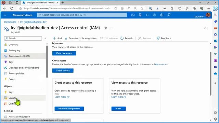Click Feedback in the command bar
The image size is (219, 123).
pyautogui.click(x=164, y=38)
